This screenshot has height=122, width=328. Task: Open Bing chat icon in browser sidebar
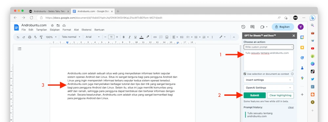(x=313, y=18)
